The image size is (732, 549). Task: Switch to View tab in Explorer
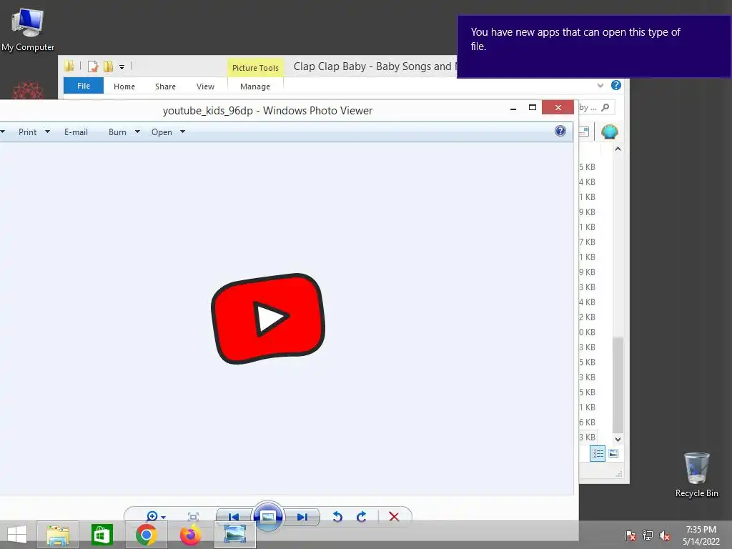coord(205,86)
